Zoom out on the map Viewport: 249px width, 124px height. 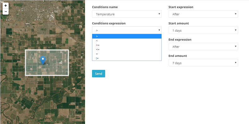pyautogui.click(x=6, y=12)
